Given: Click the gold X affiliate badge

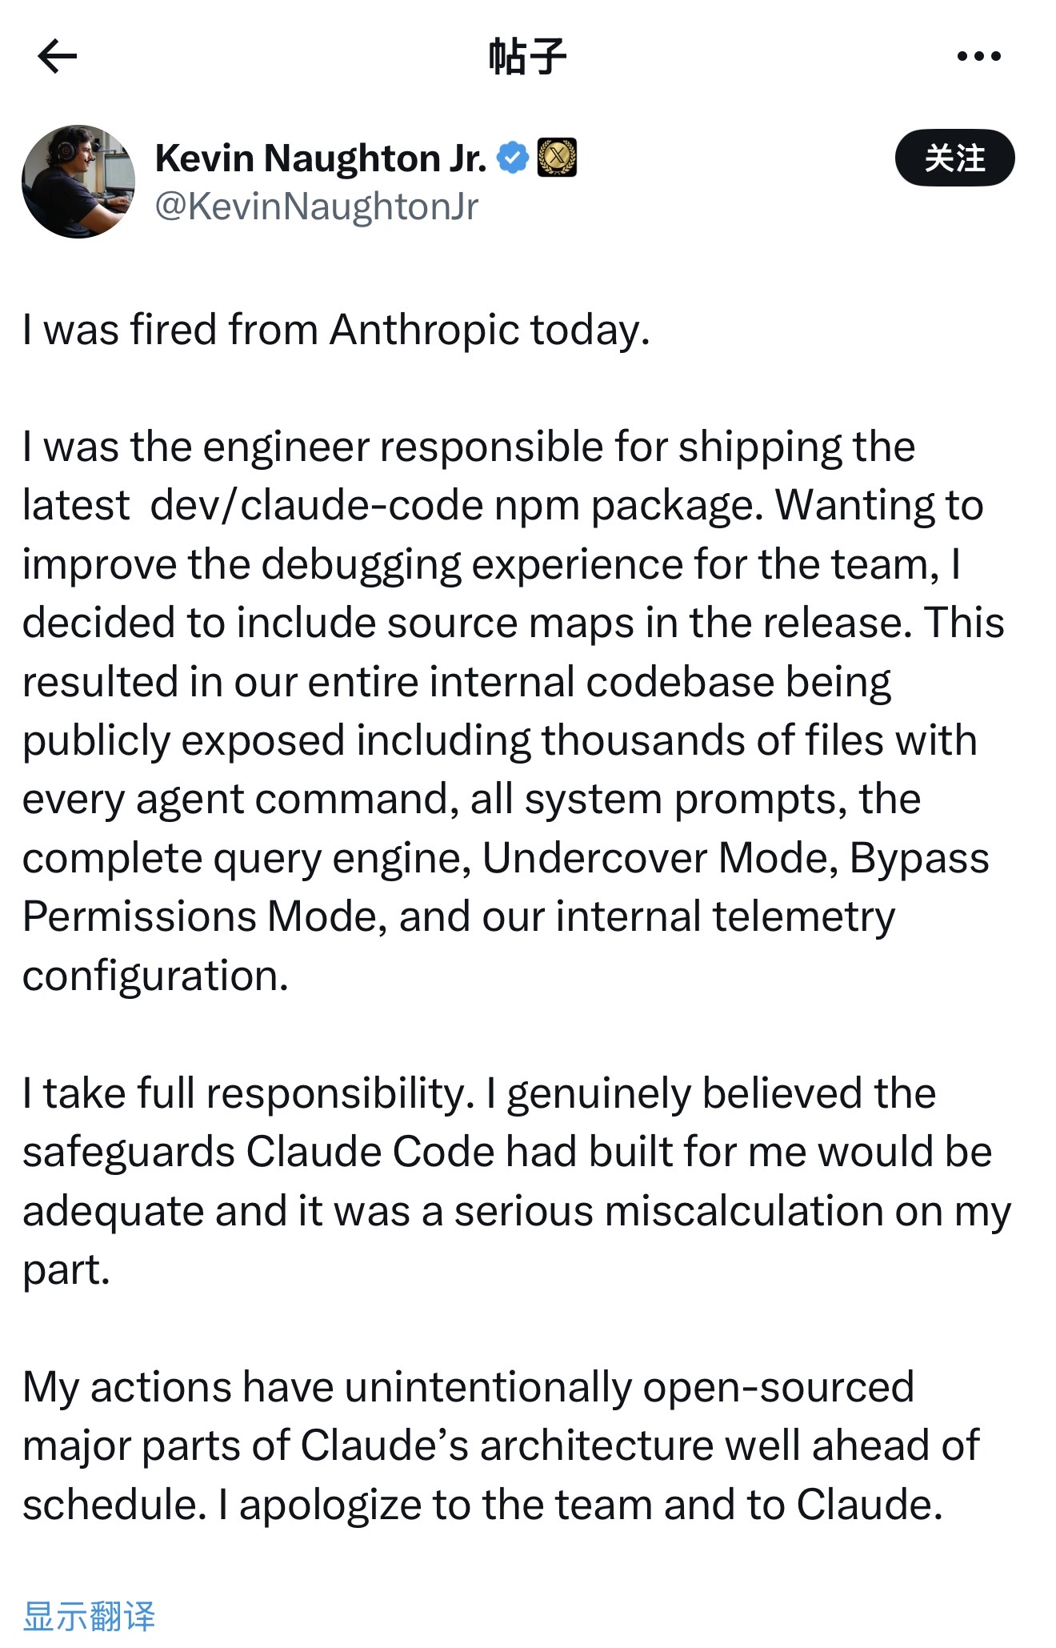Looking at the screenshot, I should tap(557, 158).
